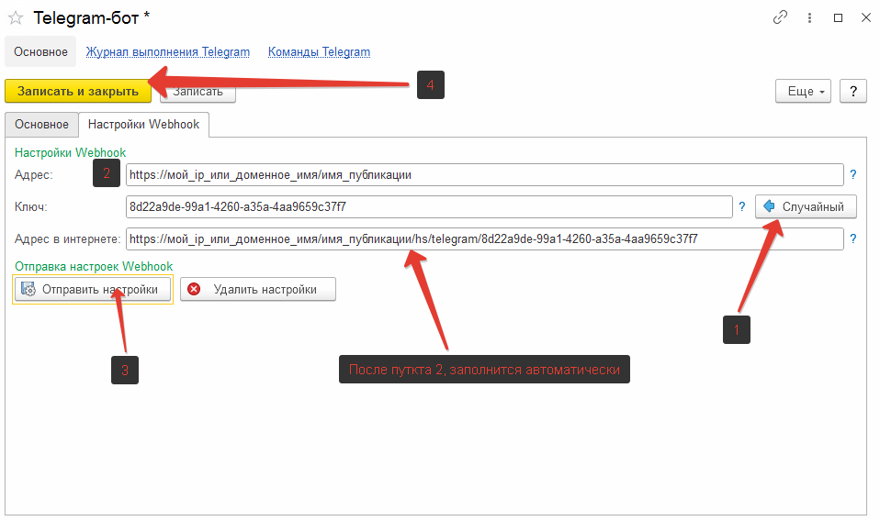Click the get-link chain icon

click(x=780, y=17)
